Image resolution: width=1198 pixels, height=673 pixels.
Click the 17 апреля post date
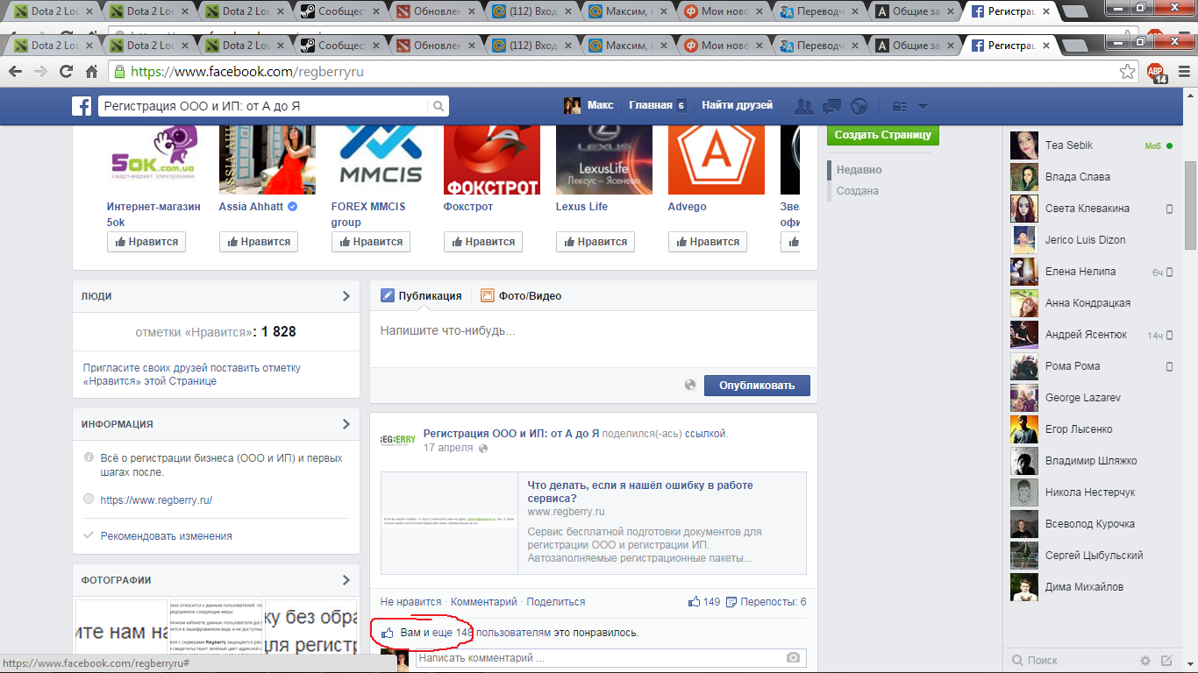pyautogui.click(x=448, y=449)
